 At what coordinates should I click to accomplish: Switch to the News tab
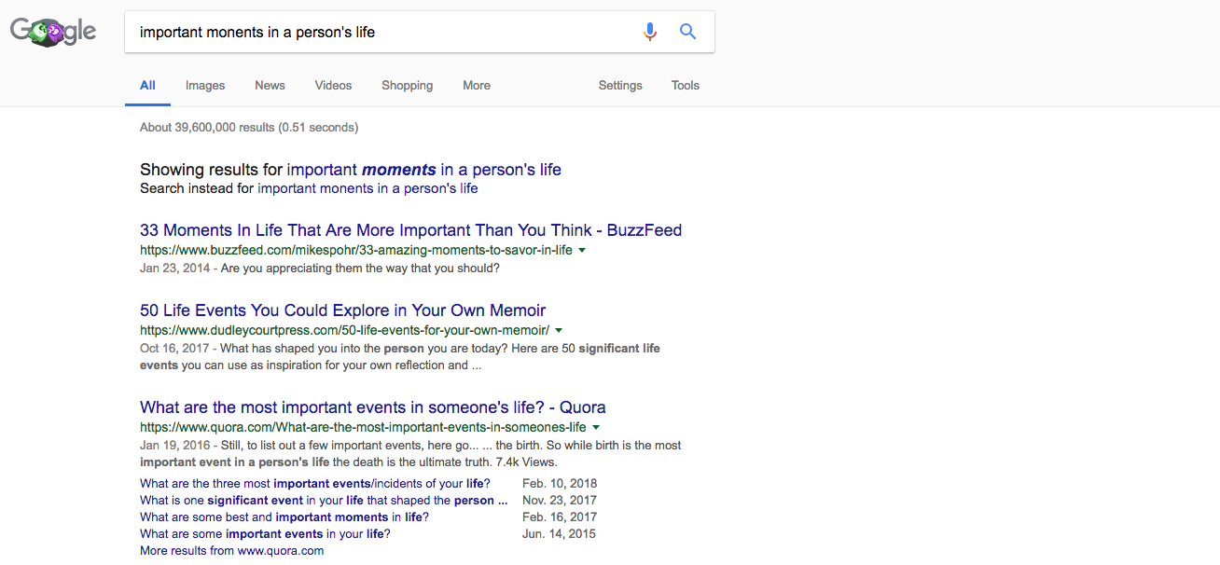coord(270,85)
